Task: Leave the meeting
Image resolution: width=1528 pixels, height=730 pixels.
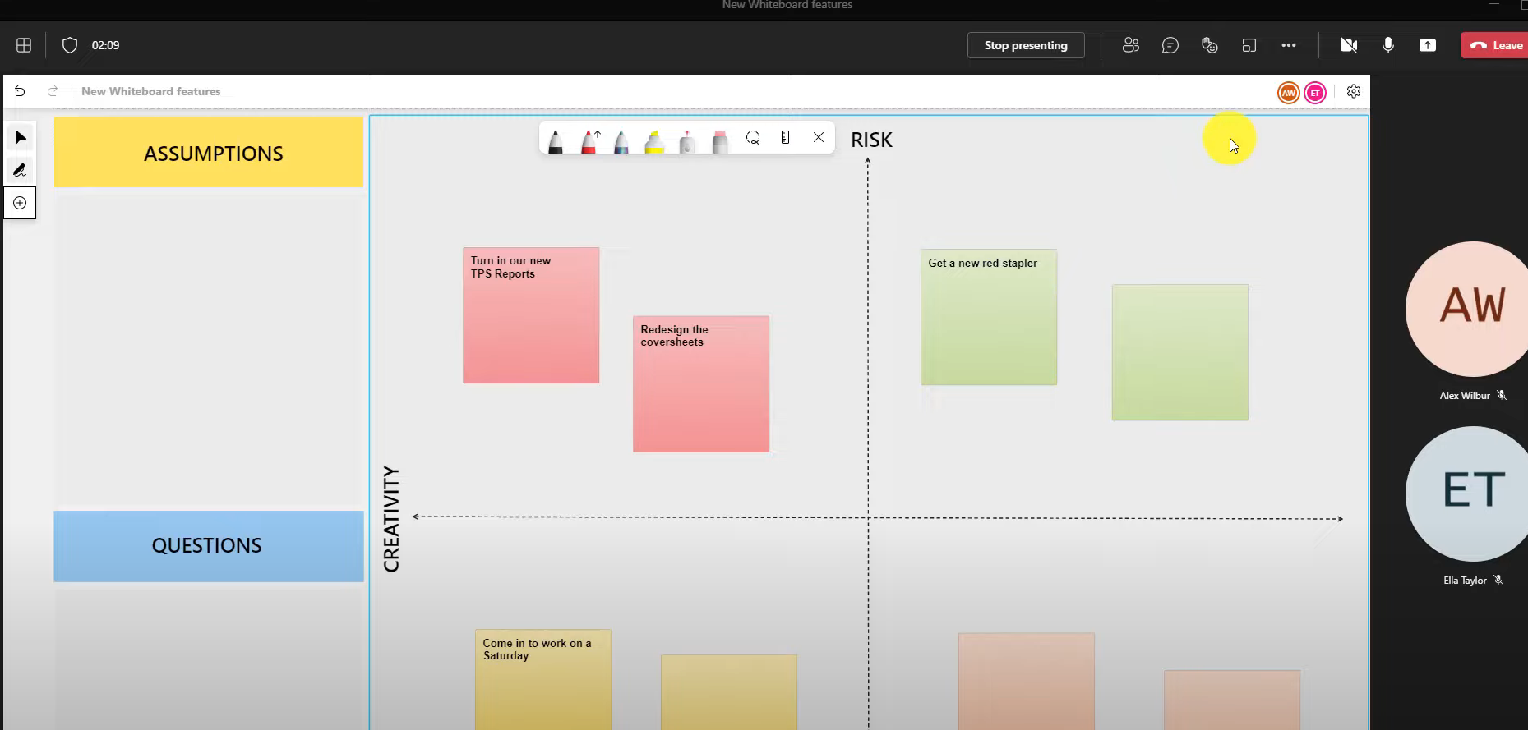Action: click(x=1496, y=45)
